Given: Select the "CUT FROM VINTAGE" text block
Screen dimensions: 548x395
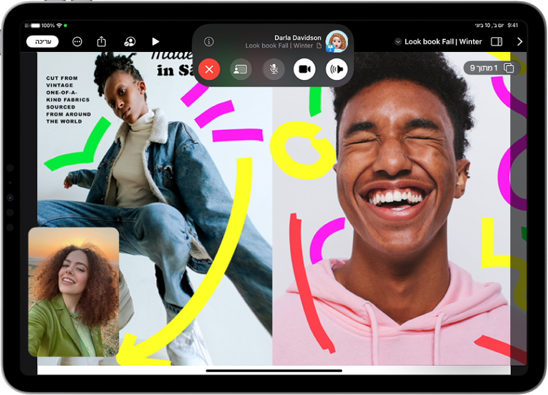Looking at the screenshot, I should coord(68,100).
